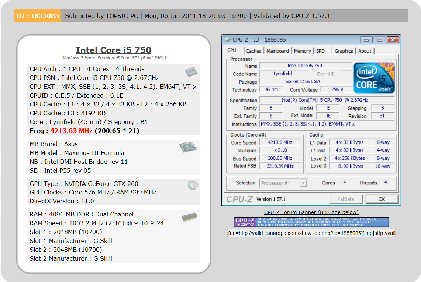This screenshot has width=421, height=282.
Task: Show the About tab
Action: (x=365, y=51)
